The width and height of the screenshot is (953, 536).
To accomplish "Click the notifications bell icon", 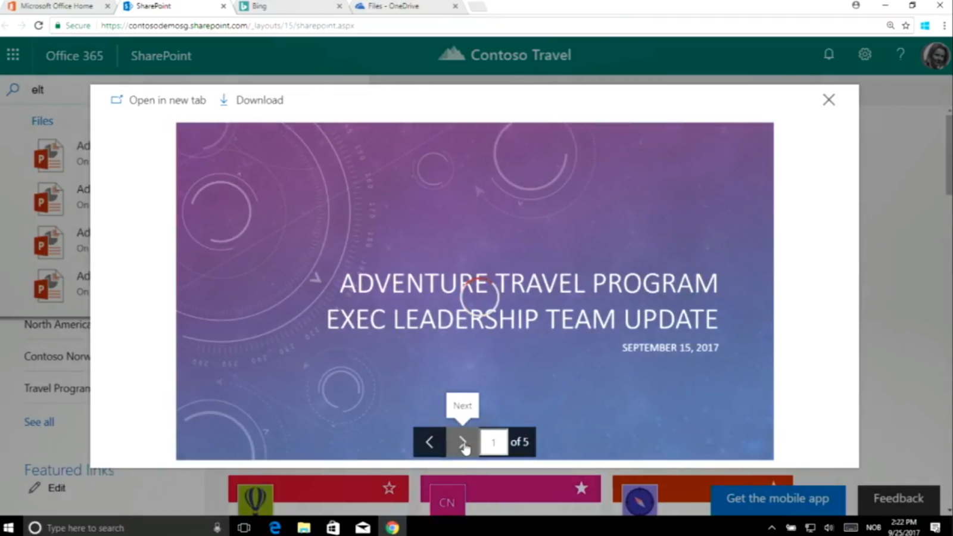I will (829, 55).
